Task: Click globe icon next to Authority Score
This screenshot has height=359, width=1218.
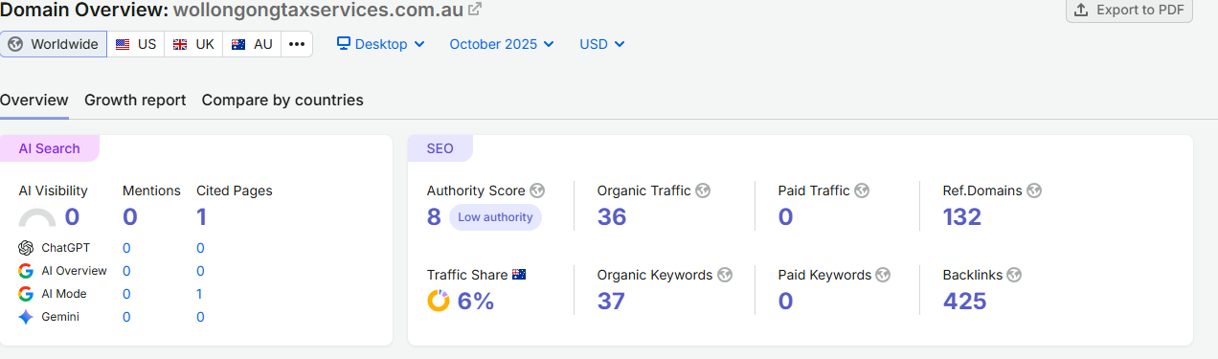Action: (x=537, y=191)
